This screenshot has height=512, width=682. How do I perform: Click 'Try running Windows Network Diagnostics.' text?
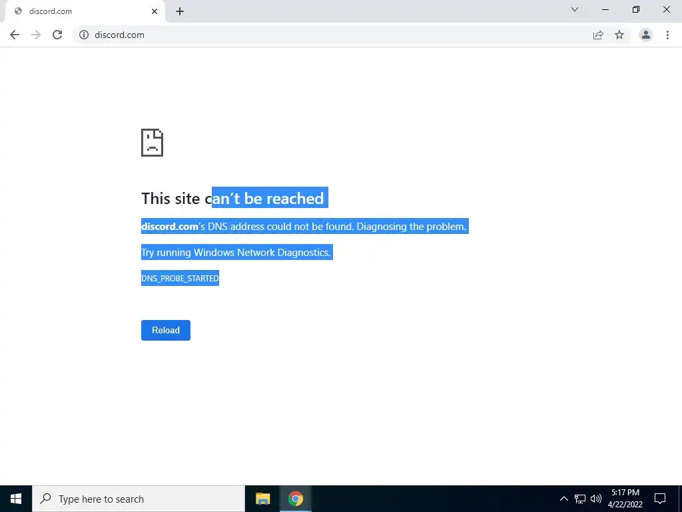pyautogui.click(x=236, y=253)
